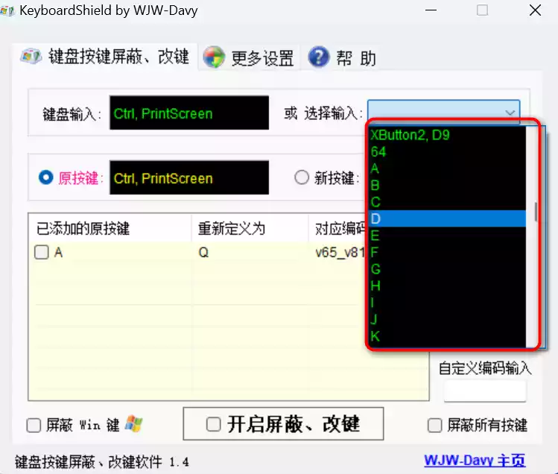
Task: Open the 键盘按键屏蔽、改键 tab
Action: (105, 57)
